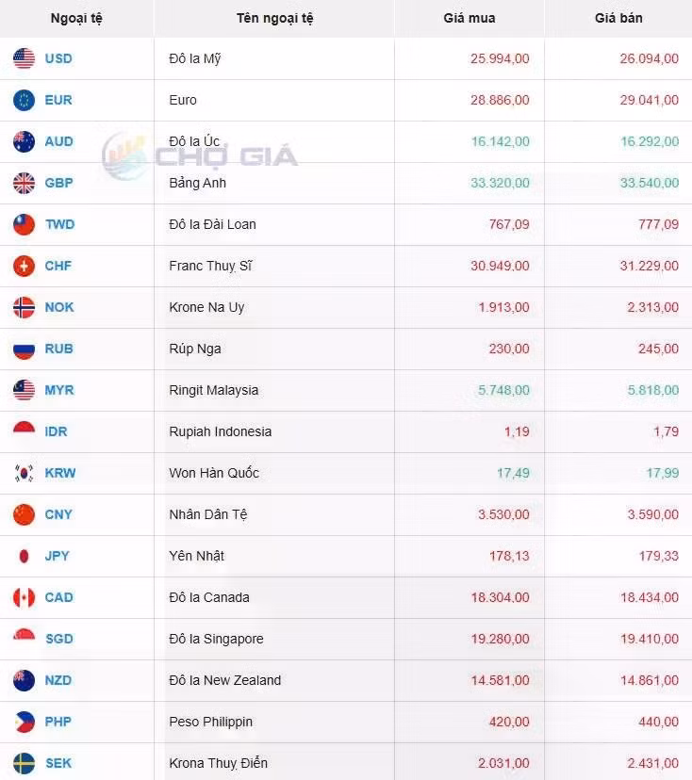The height and width of the screenshot is (780, 692).
Task: Click the South Korean flag icon
Action: coord(24,473)
